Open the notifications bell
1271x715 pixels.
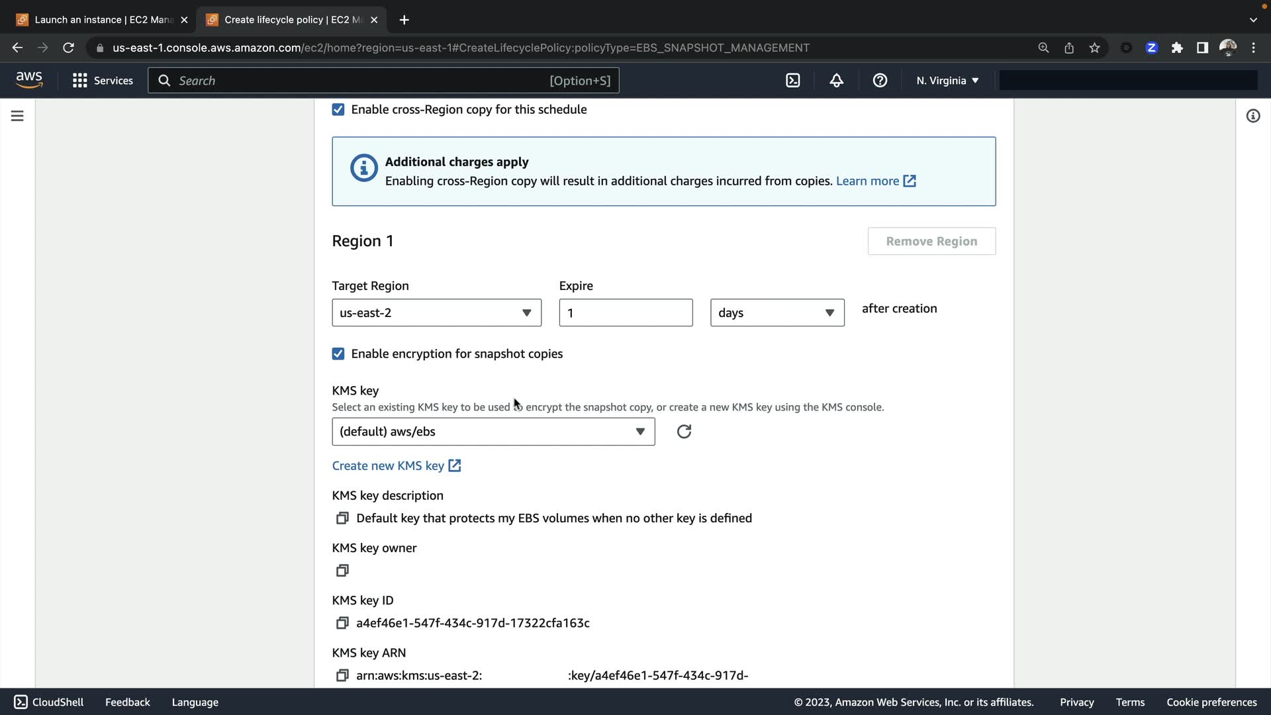click(x=836, y=81)
